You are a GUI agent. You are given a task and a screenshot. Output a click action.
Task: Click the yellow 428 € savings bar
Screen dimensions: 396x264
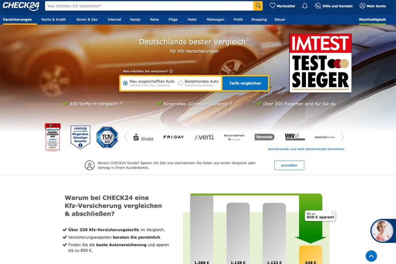coord(311,255)
